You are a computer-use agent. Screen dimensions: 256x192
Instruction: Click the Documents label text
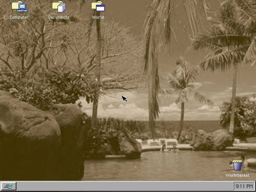coord(59,17)
